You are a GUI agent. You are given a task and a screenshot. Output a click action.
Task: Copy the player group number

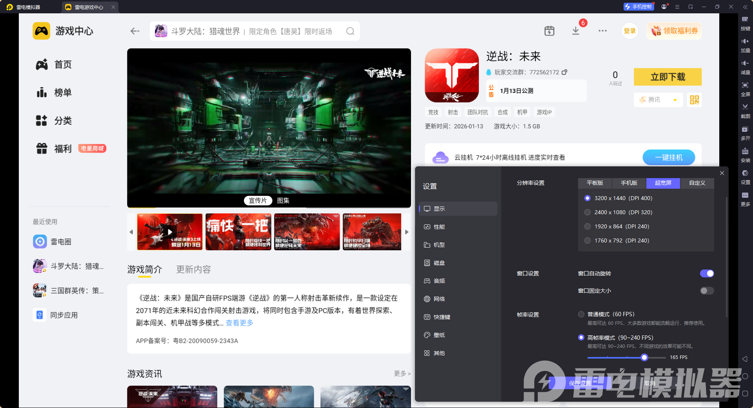pos(564,72)
